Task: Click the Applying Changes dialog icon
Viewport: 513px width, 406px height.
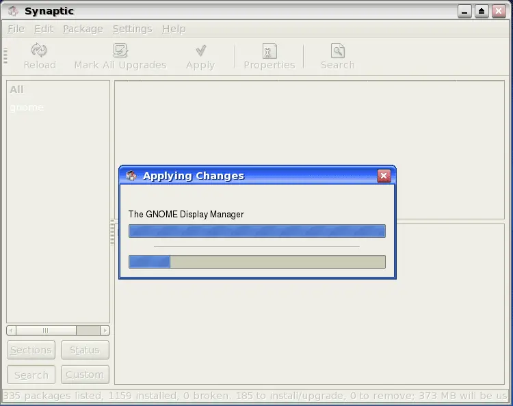Action: [131, 176]
